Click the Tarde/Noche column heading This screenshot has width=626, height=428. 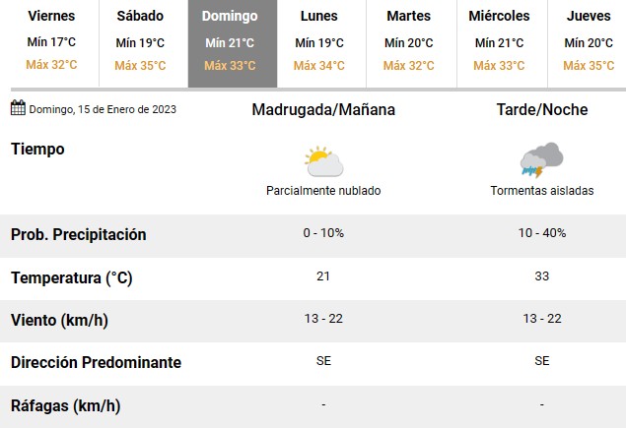pyautogui.click(x=542, y=109)
